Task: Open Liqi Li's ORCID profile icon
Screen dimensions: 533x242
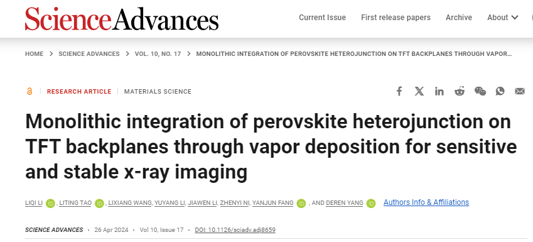Action: 50,203
